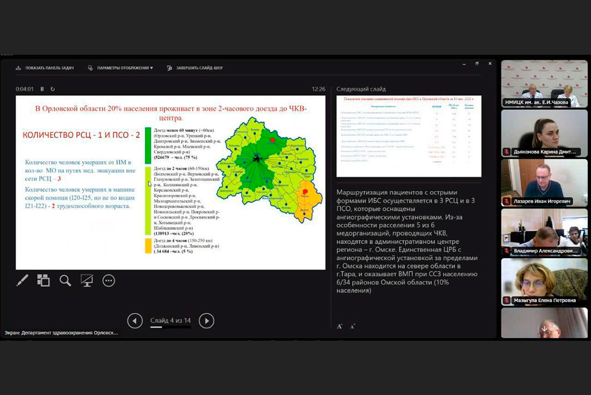
Task: Click the next slide preview thumbnail
Action: click(409, 136)
